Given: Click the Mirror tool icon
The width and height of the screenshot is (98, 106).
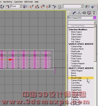Looking at the screenshot, I should [x=88, y=7].
